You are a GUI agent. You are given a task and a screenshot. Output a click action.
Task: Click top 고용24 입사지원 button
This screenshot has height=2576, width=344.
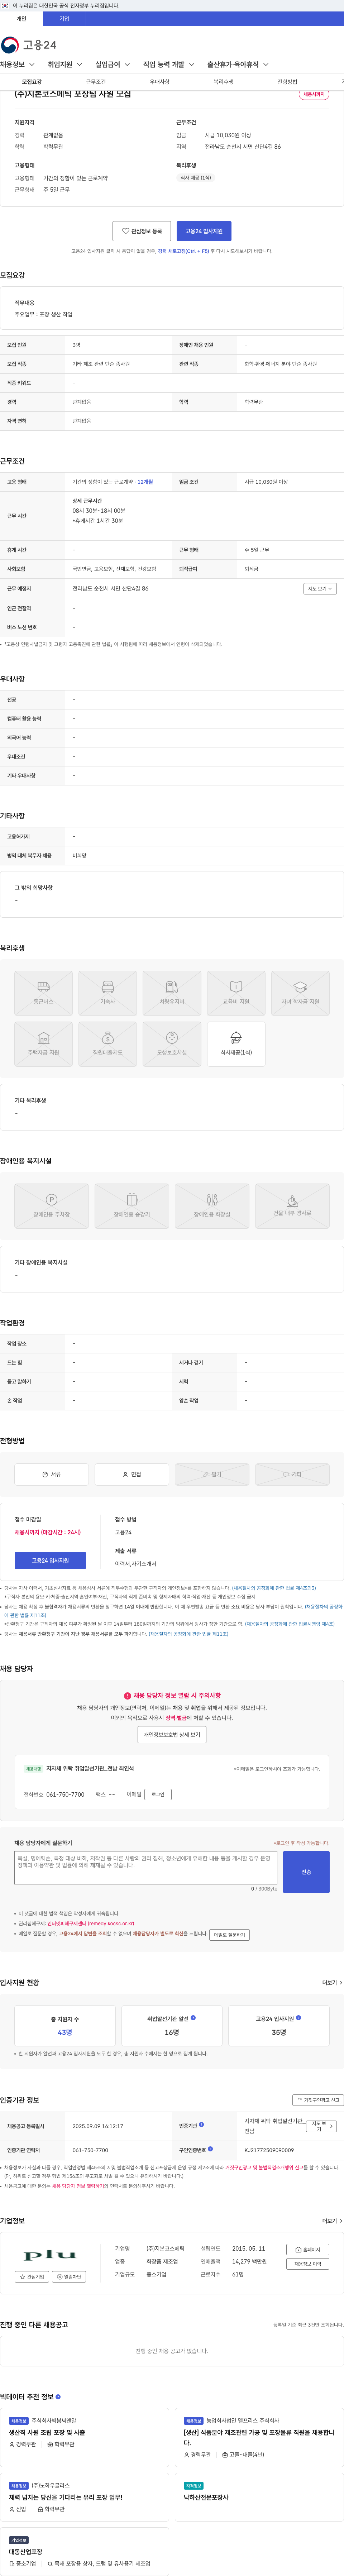(204, 231)
